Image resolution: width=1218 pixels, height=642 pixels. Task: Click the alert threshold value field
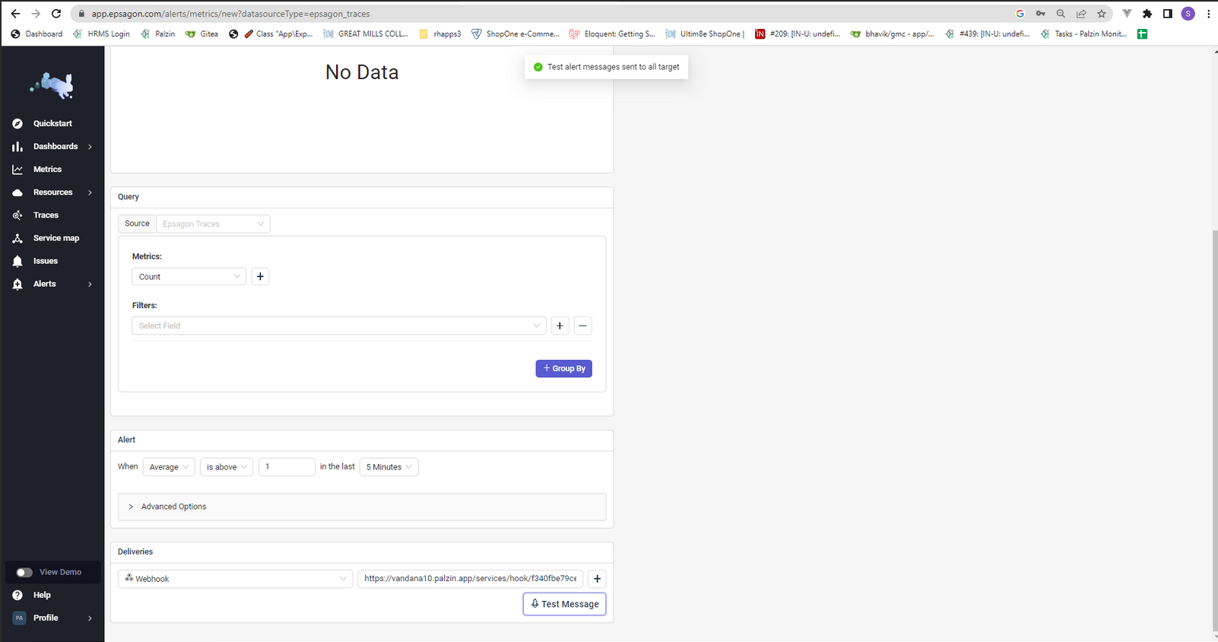pos(287,467)
